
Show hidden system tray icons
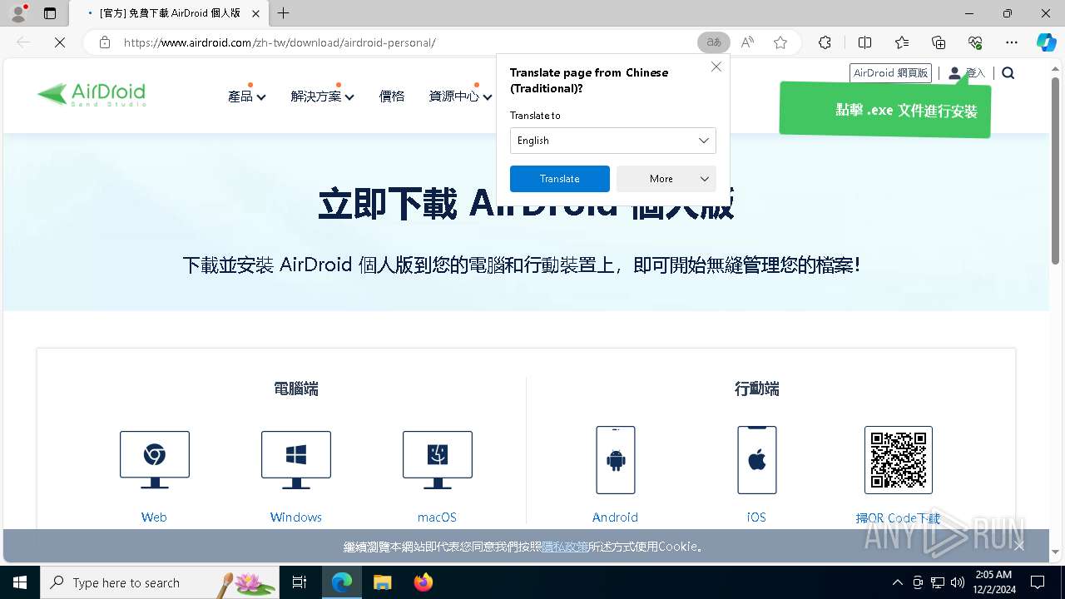pyautogui.click(x=897, y=582)
